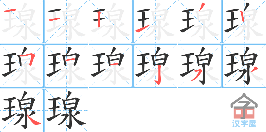Open the step showing the red vertical hook stroke
This screenshot has width=266, height=132.
[155, 66]
